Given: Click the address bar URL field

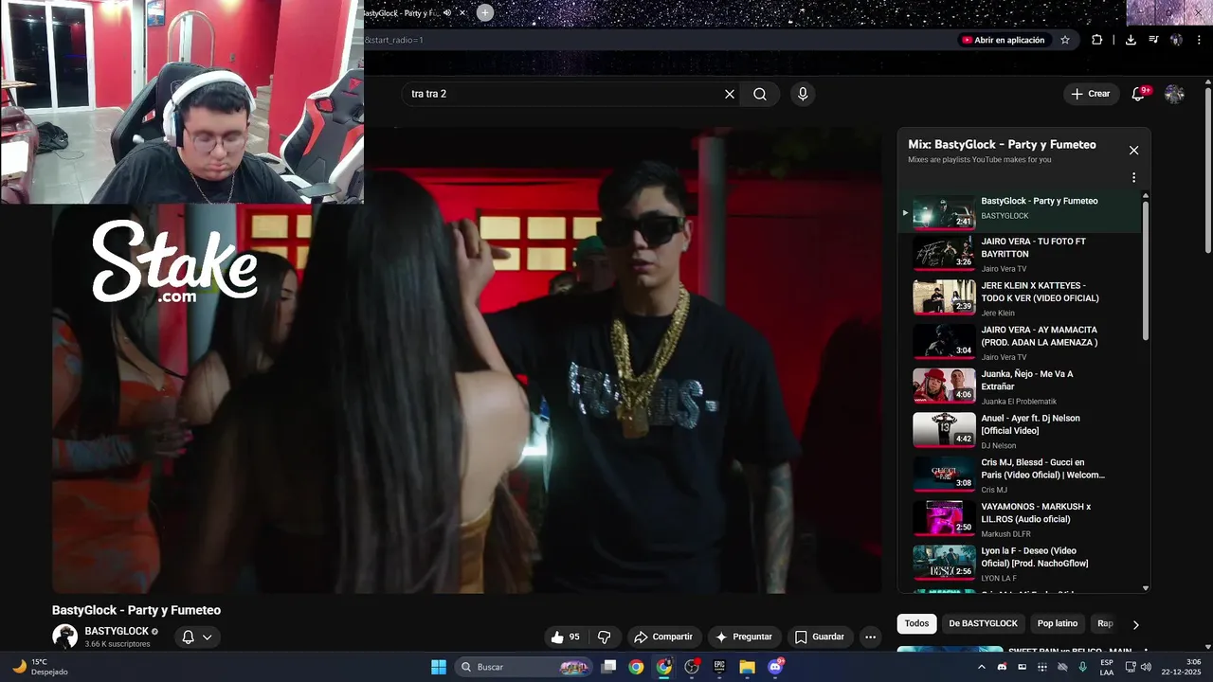Looking at the screenshot, I should [659, 40].
